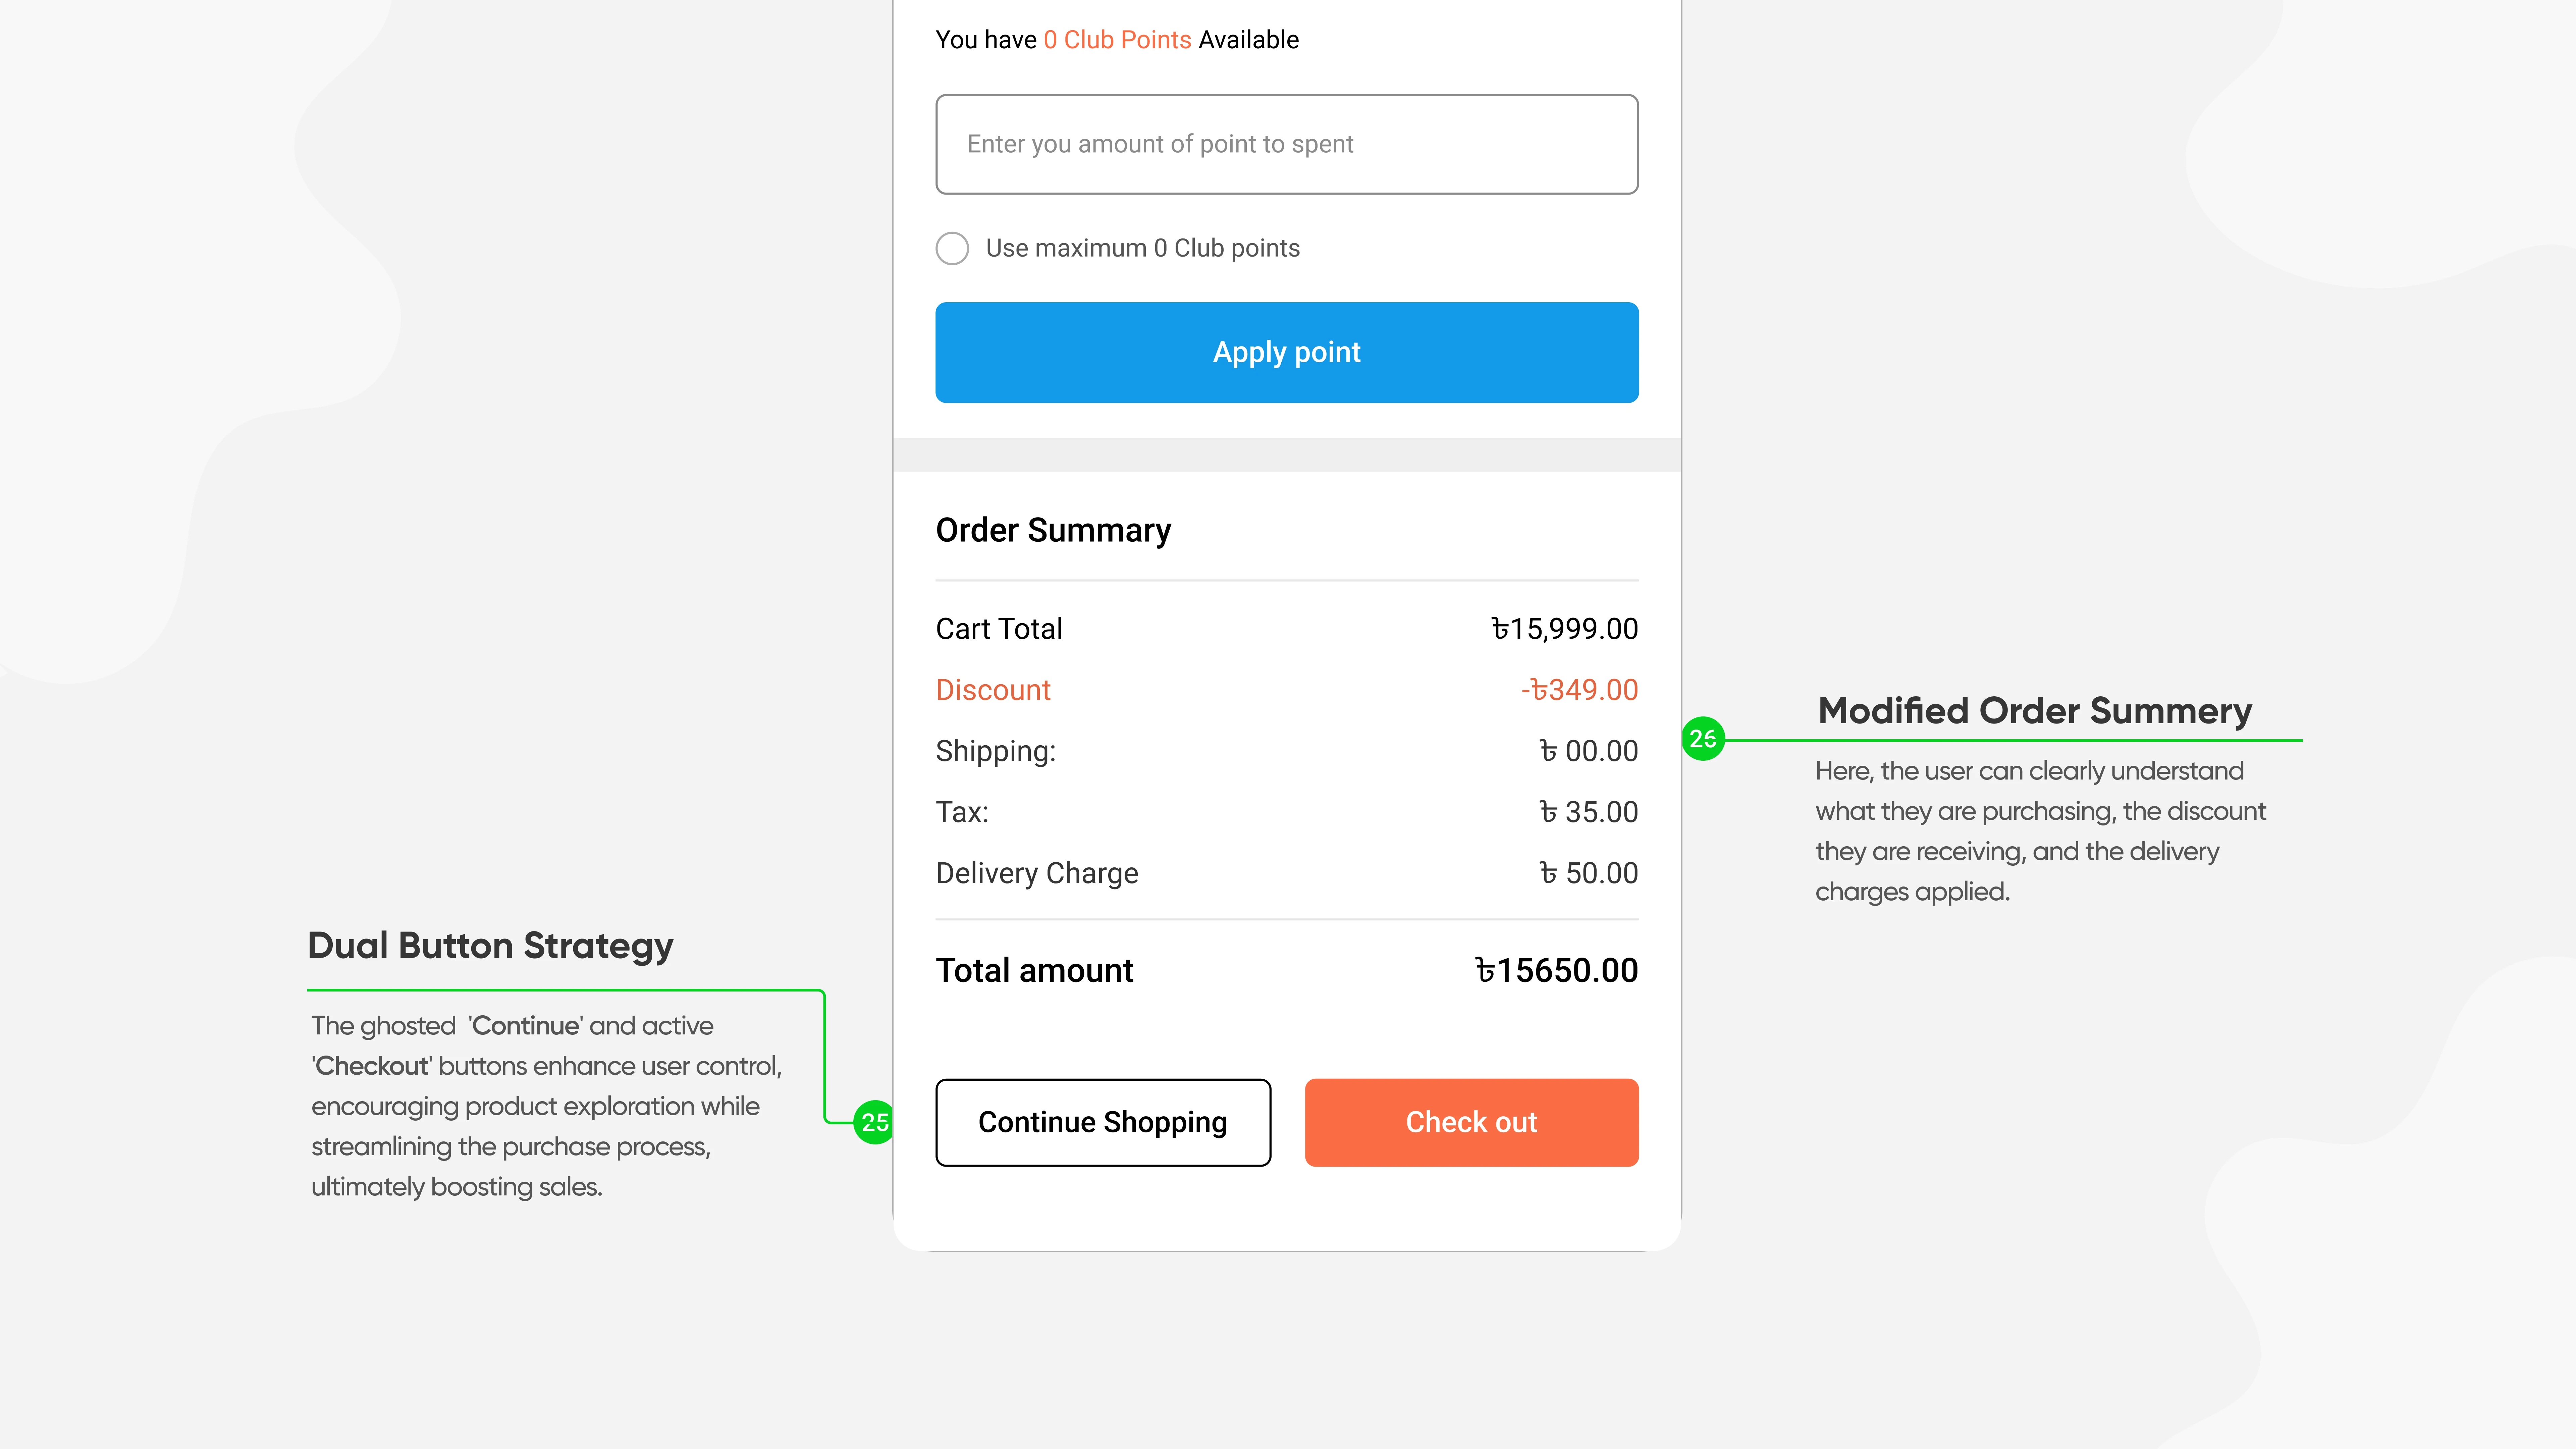Click the green annotation marker numbered 25
This screenshot has height=1449, width=2576.
874,1122
